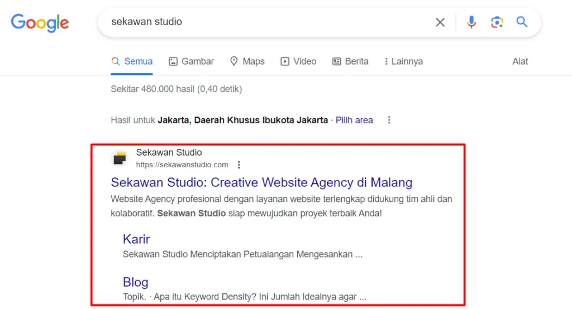Open the Alat tools option
Image resolution: width=572 pixels, height=309 pixels.
tap(520, 61)
